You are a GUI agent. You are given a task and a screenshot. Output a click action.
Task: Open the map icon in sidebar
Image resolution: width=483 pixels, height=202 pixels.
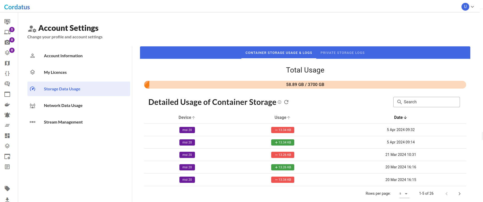pos(7,63)
